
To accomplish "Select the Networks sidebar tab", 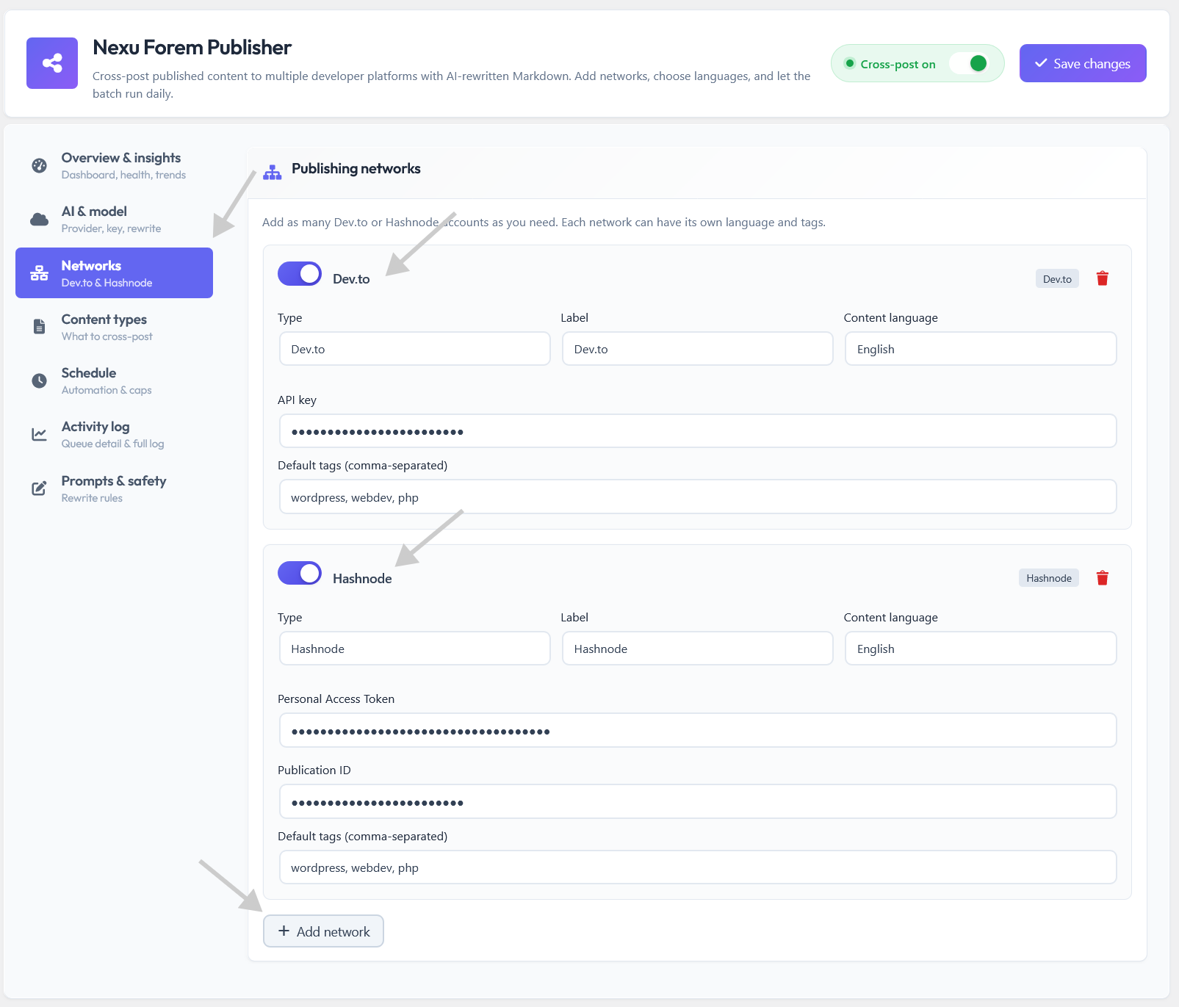I will (x=114, y=272).
